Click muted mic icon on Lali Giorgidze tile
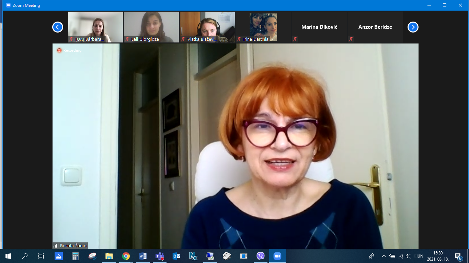The width and height of the screenshot is (469, 263). 127,39
